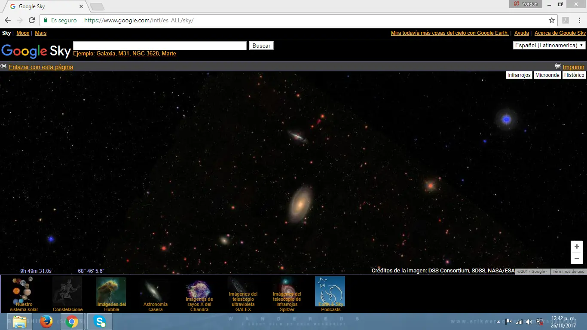Click the battery power tray icon
Viewport: 587px width, 330px height.
point(540,321)
